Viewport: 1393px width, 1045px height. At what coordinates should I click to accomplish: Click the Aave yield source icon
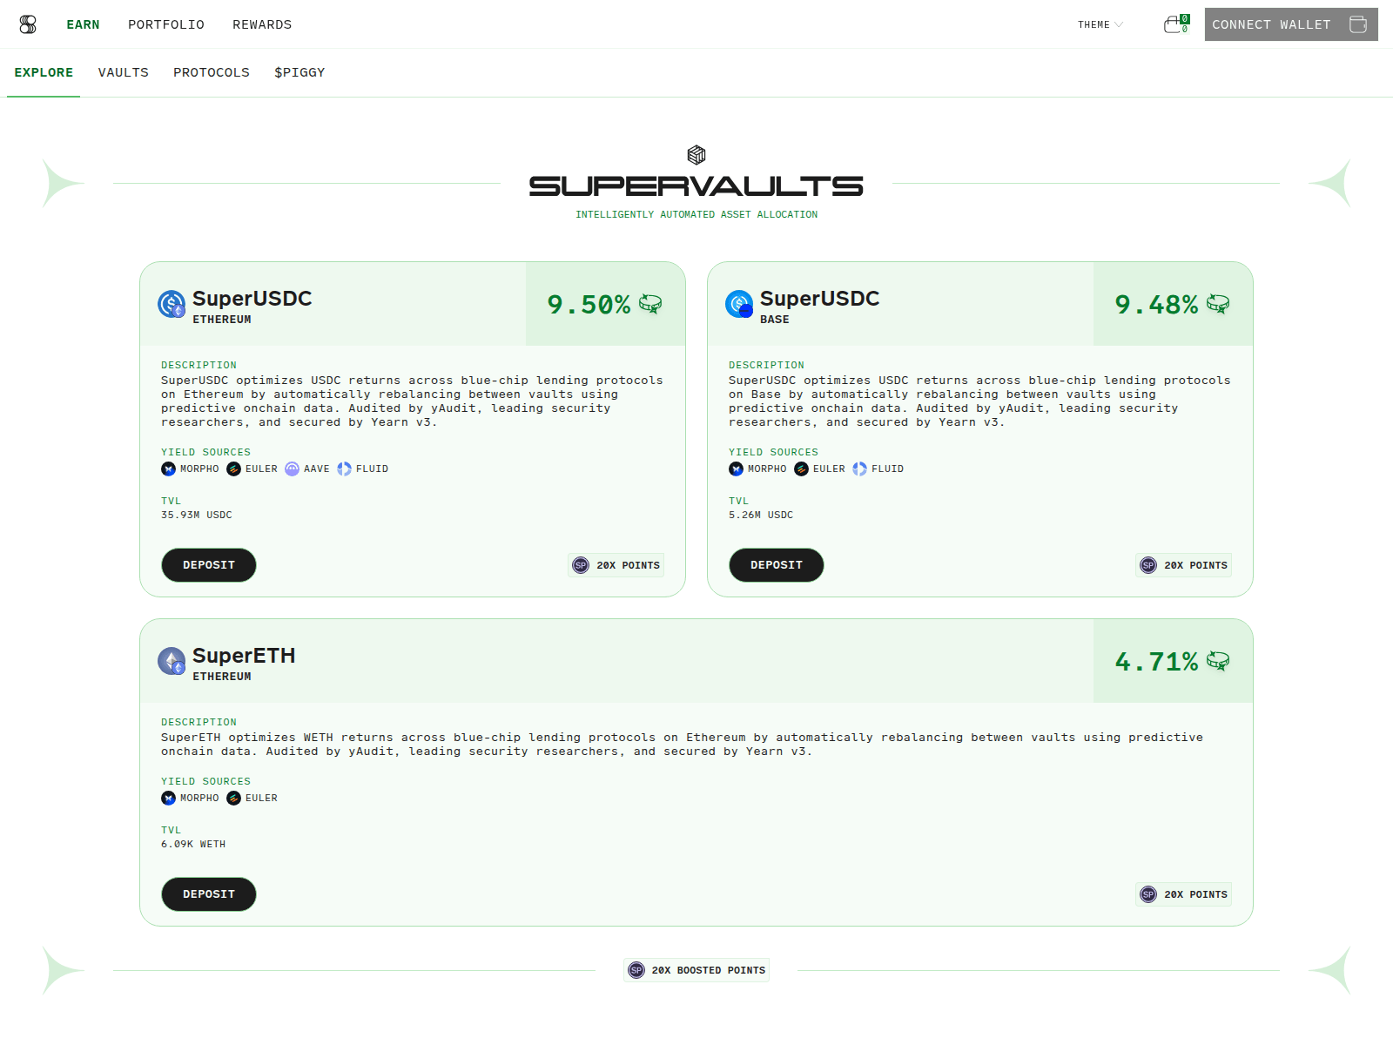point(293,469)
